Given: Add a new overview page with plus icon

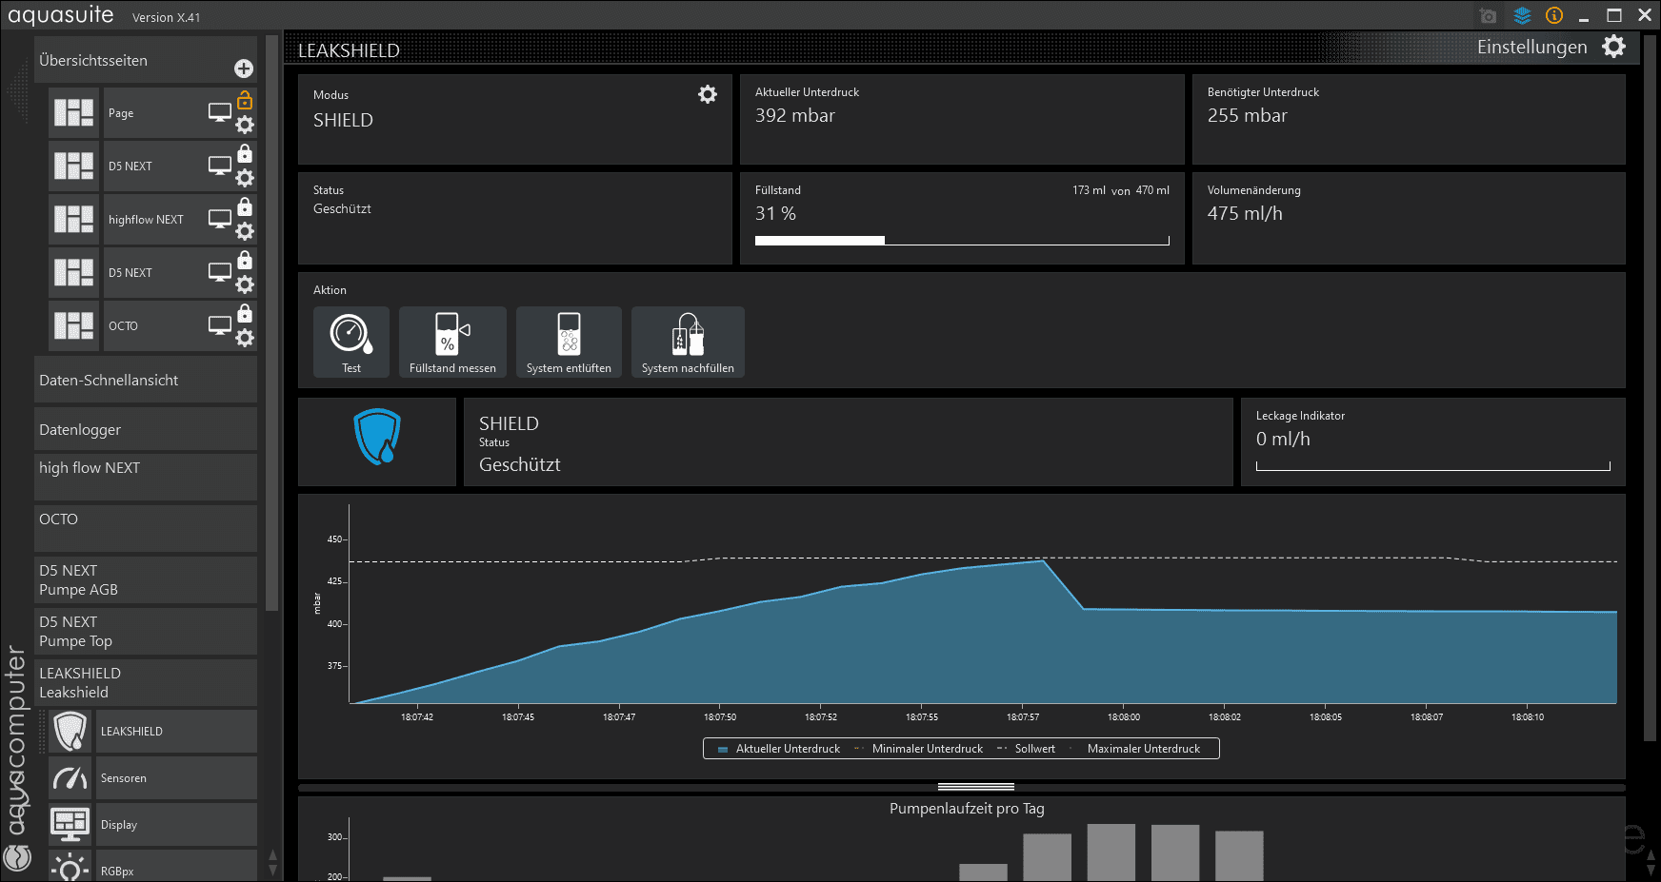Looking at the screenshot, I should coord(244,69).
